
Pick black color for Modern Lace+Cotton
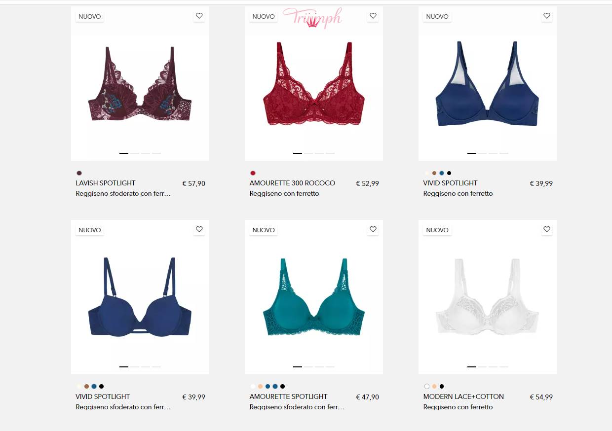coord(442,387)
